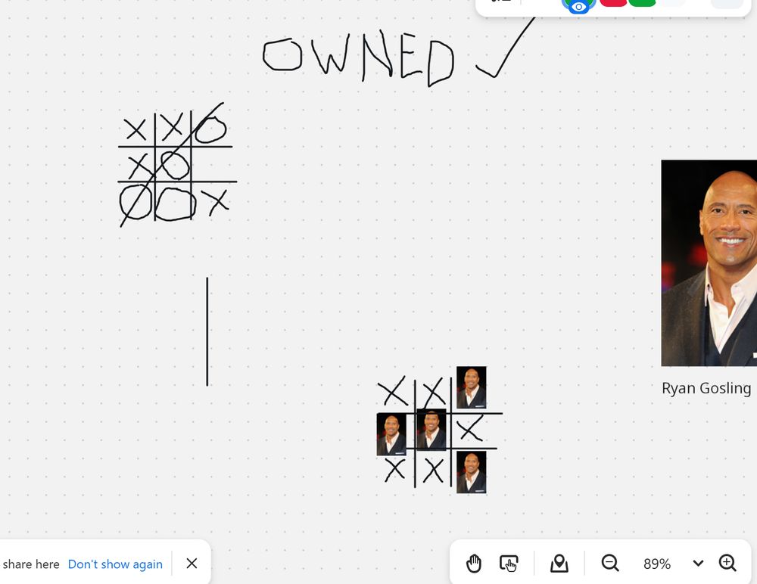The width and height of the screenshot is (757, 584).
Task: Select the blue pen with eye badge
Action: tap(578, 5)
